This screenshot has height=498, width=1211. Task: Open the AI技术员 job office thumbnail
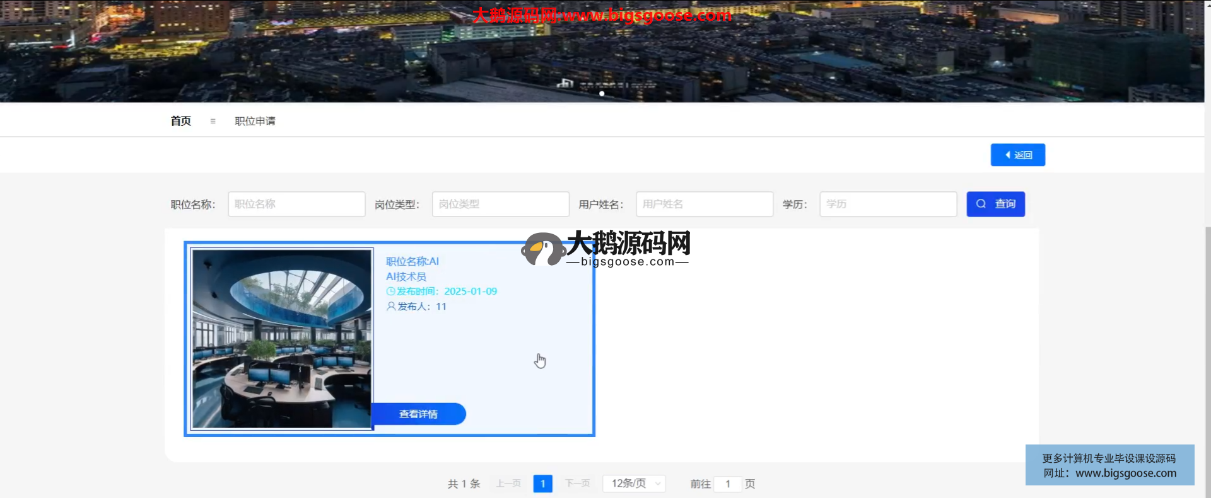281,339
